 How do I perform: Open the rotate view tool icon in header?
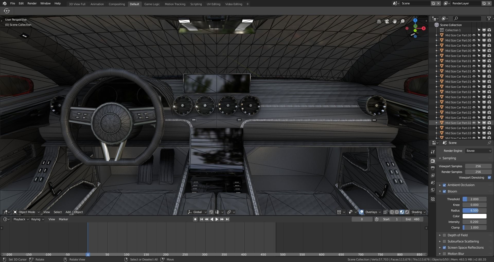[7, 11]
